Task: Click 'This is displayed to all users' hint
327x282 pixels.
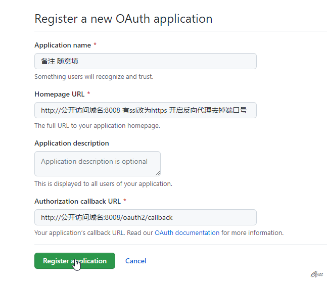Action: pyautogui.click(x=103, y=183)
